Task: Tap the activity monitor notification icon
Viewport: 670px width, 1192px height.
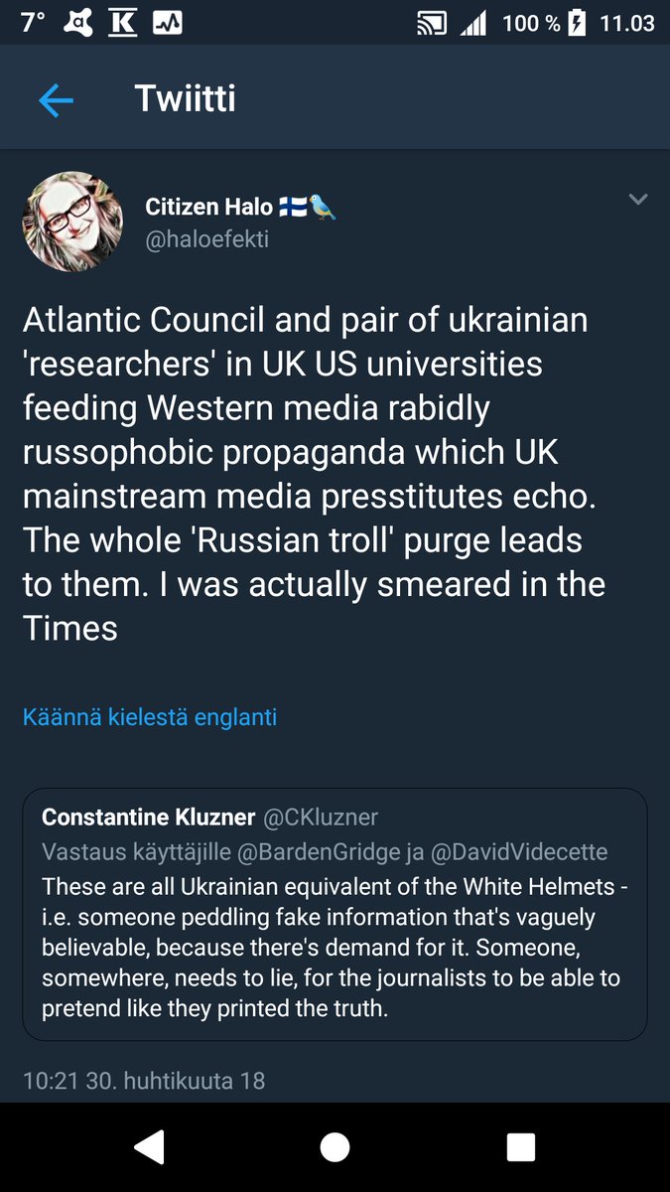Action: (167, 23)
